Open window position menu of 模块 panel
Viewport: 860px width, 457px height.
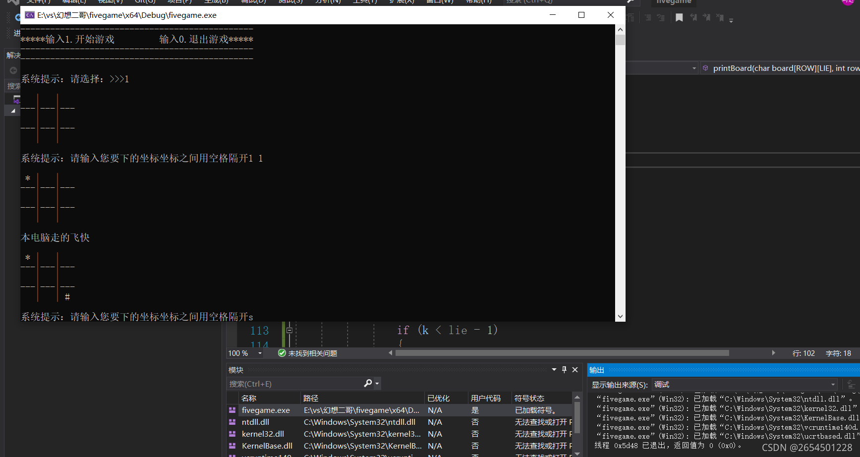pyautogui.click(x=554, y=369)
